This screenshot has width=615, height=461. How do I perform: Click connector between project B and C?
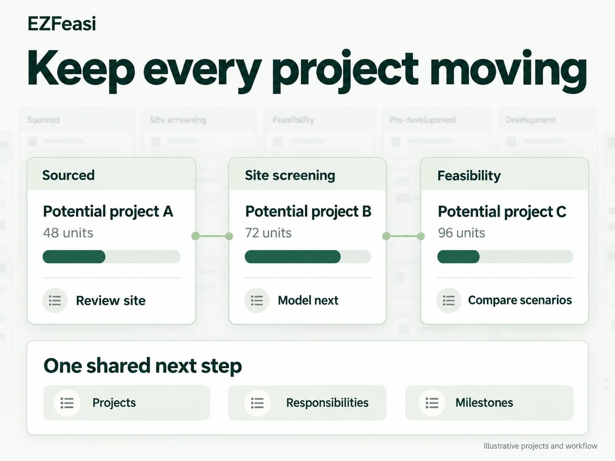(x=403, y=236)
